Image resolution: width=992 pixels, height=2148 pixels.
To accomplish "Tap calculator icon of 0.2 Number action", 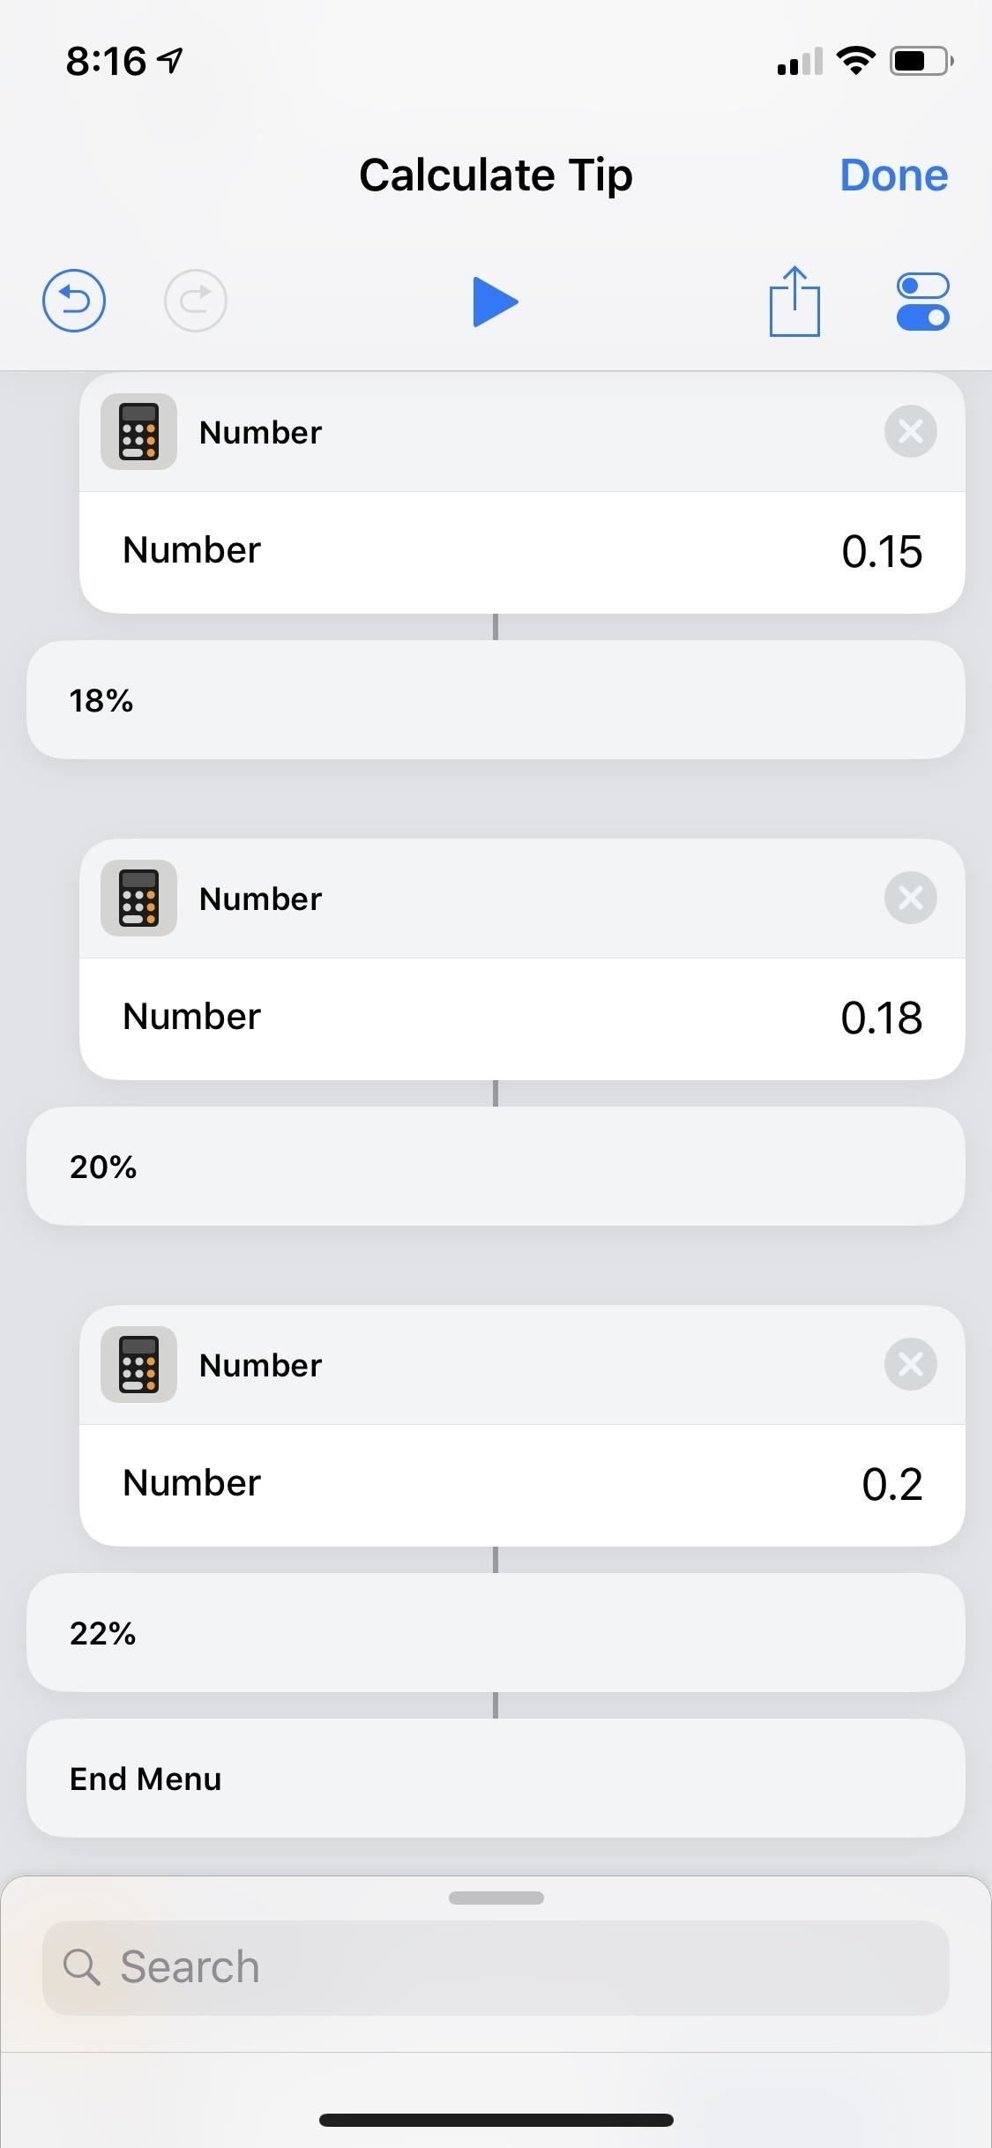I will (x=138, y=1364).
